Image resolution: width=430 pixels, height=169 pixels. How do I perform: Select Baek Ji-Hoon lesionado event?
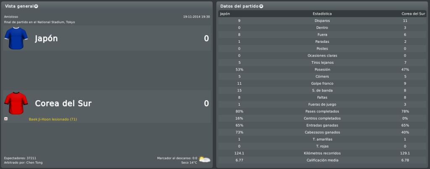coord(53,120)
